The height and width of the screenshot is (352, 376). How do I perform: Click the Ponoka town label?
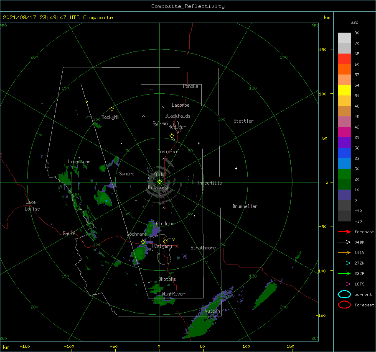coord(191,86)
